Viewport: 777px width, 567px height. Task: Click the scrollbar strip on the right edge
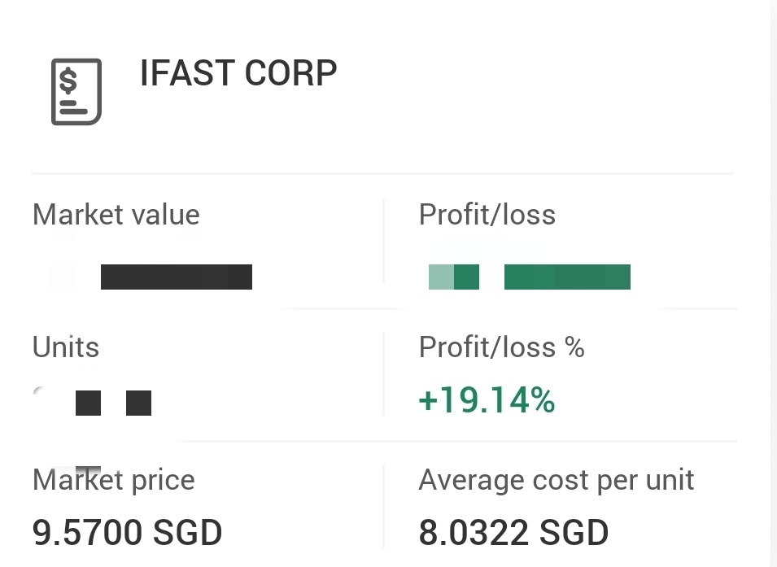774,283
